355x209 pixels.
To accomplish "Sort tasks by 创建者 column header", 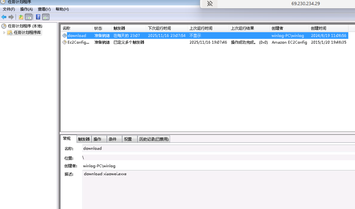I will tap(277, 28).
